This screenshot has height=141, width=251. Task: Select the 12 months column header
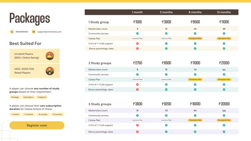click(x=224, y=12)
